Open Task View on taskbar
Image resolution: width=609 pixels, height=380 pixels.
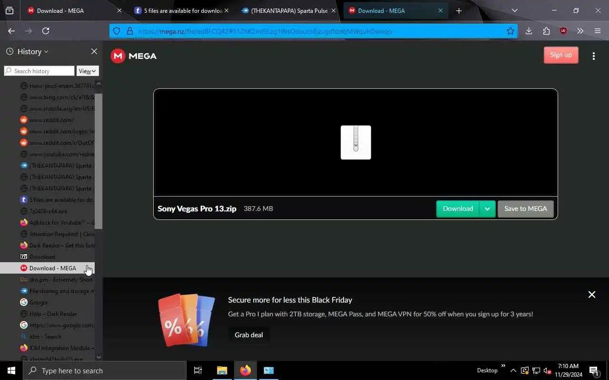(198, 370)
